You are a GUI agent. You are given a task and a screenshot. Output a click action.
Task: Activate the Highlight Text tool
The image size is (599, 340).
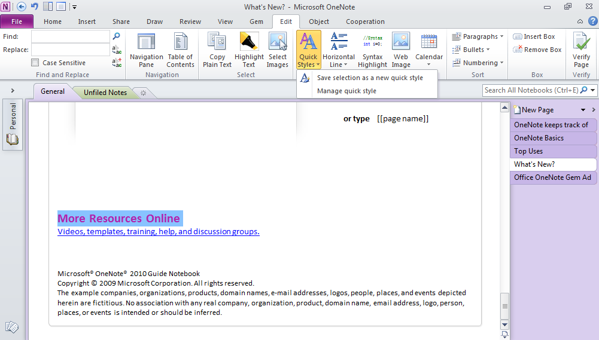[x=249, y=50]
